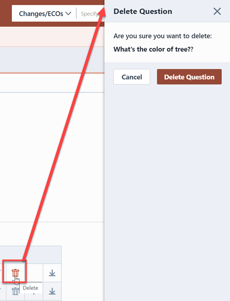Screen dimensions: 230x301
Task: Click the empty cell beside the red trash icon
Action: pyautogui.click(x=34, y=273)
